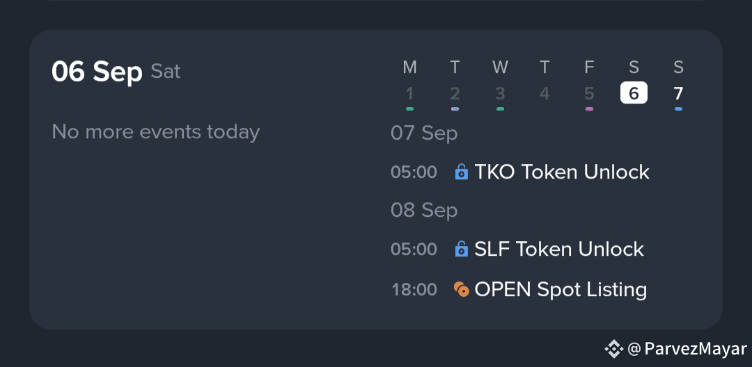The width and height of the screenshot is (752, 367).
Task: Tap the green event marker under Monday 1
Action: click(409, 109)
